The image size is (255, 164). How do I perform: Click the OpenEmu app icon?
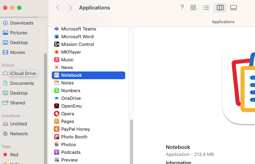point(57,106)
